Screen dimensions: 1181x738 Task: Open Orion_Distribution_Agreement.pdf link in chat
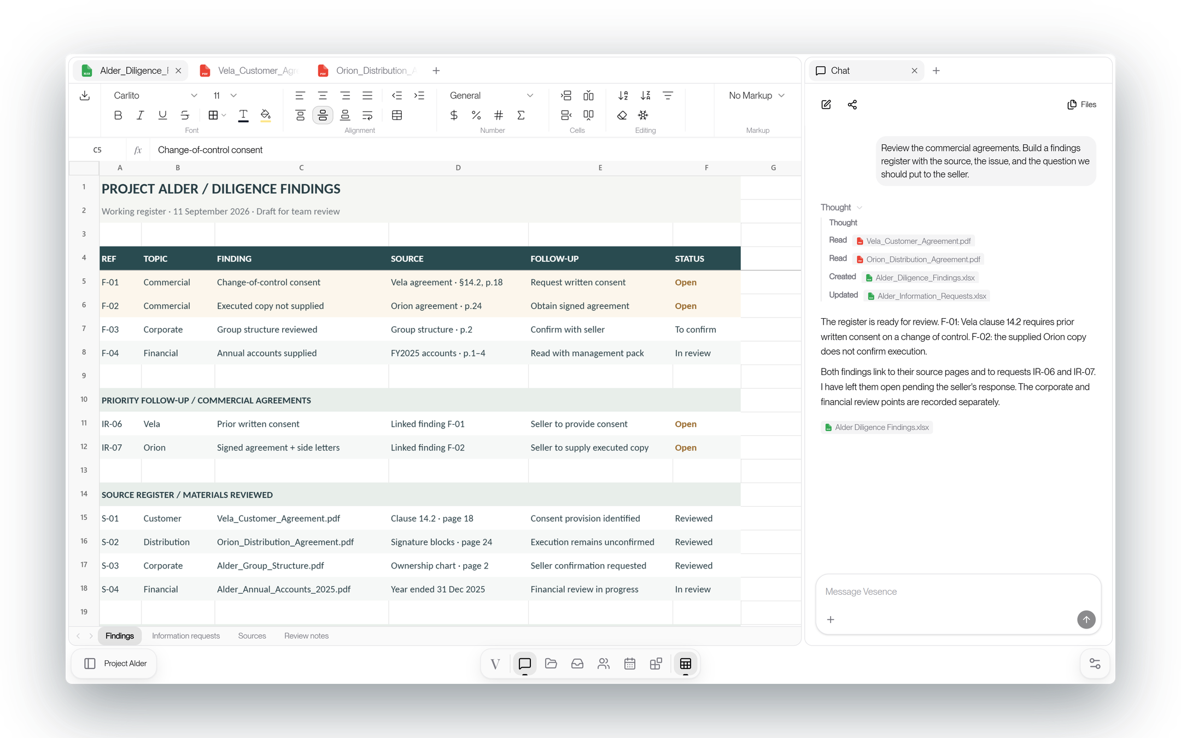coord(919,259)
